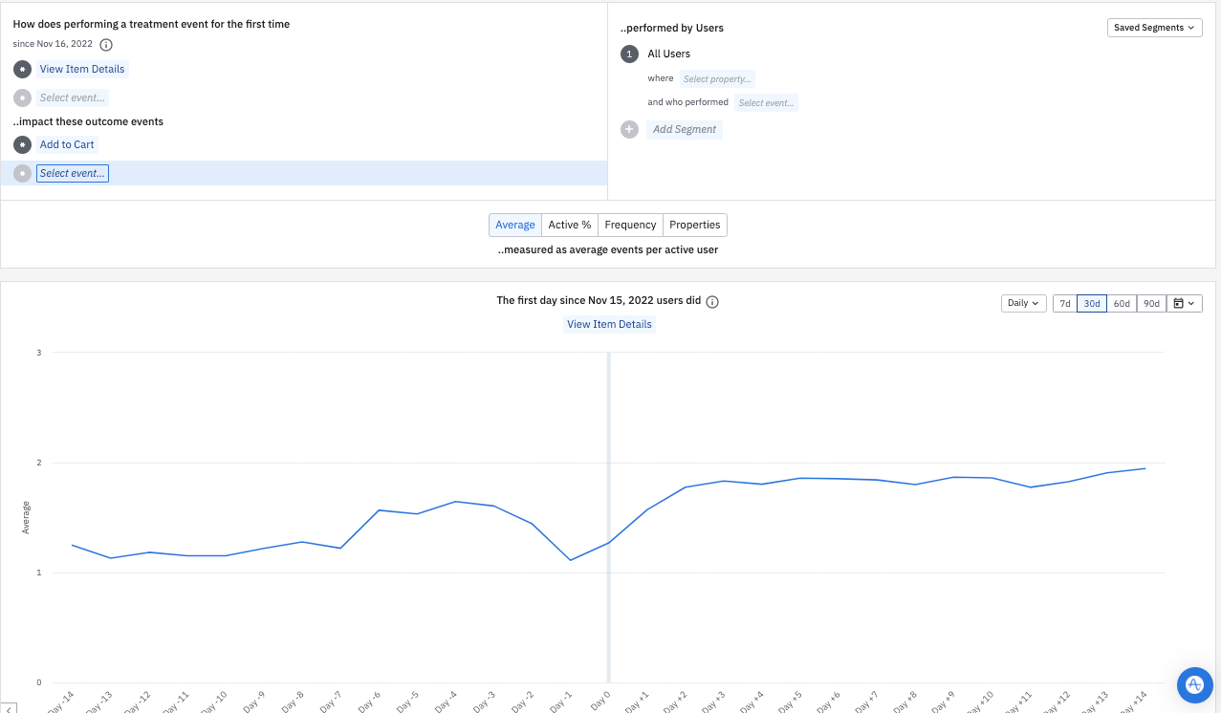Click the highlighted outcome Select event field
The width and height of the screenshot is (1221, 713).
click(73, 173)
